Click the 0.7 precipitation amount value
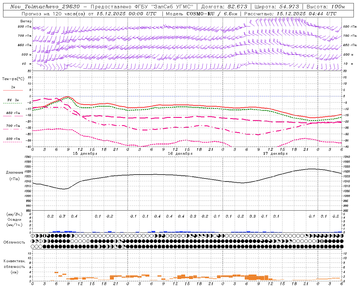The height and width of the screenshot is (286, 358). (x=62, y=216)
